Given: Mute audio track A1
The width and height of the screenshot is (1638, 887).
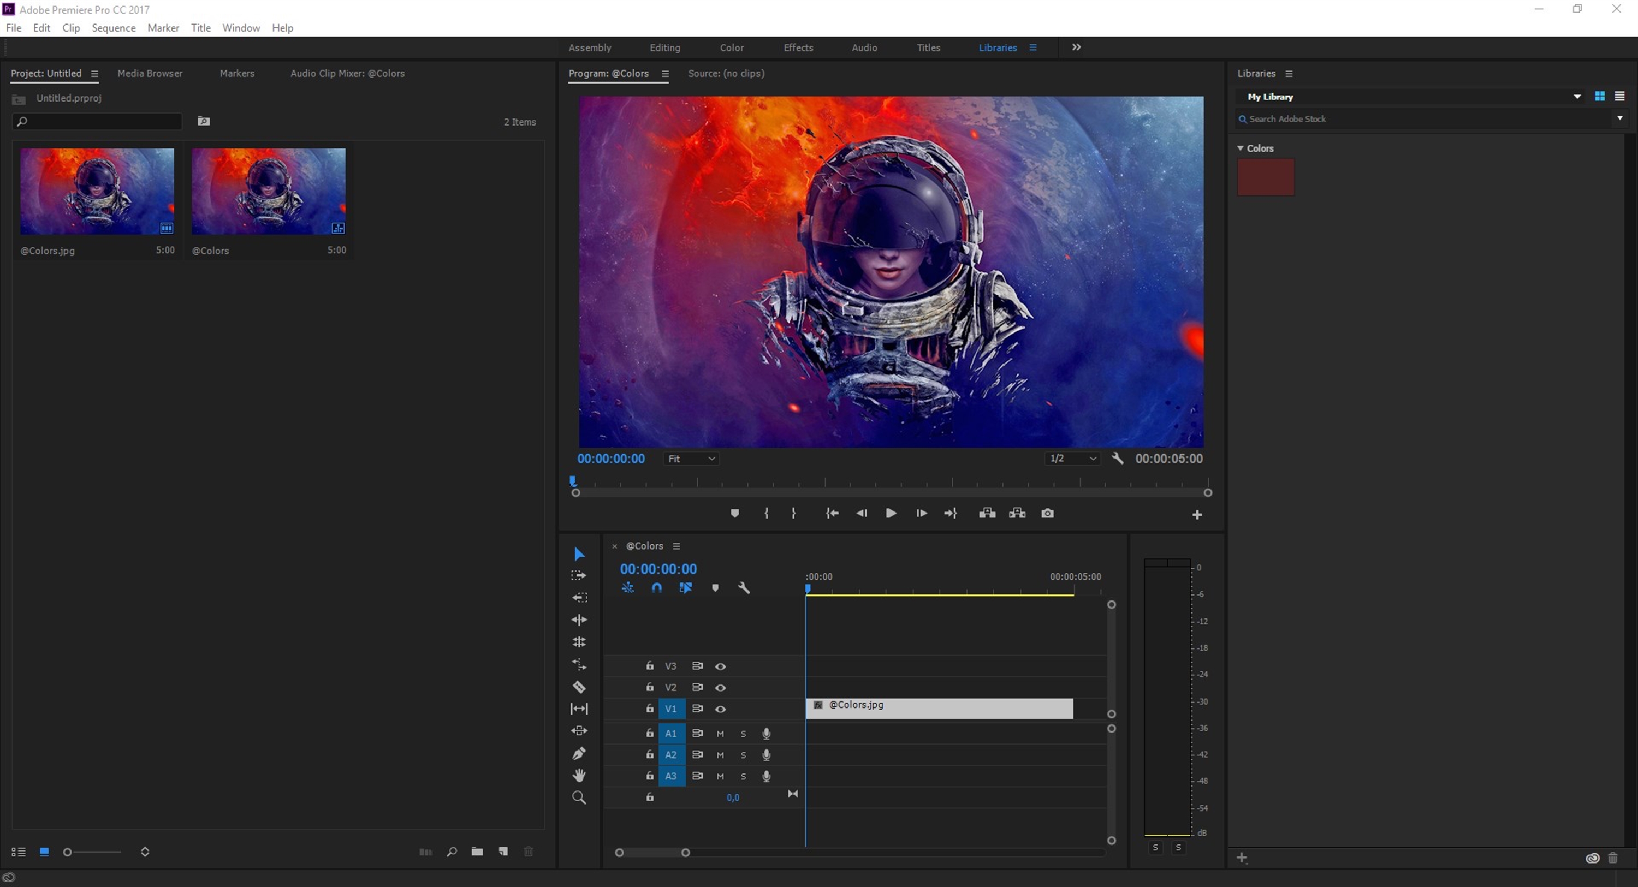Looking at the screenshot, I should tap(720, 734).
